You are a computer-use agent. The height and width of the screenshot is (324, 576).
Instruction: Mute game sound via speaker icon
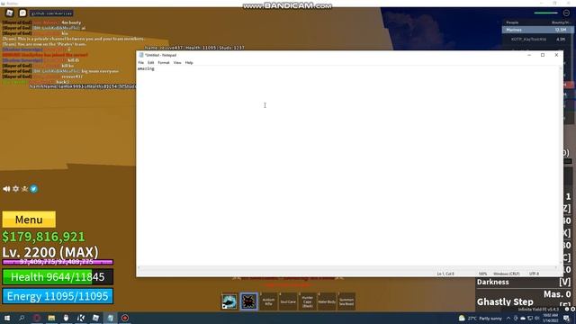[x=6, y=189]
